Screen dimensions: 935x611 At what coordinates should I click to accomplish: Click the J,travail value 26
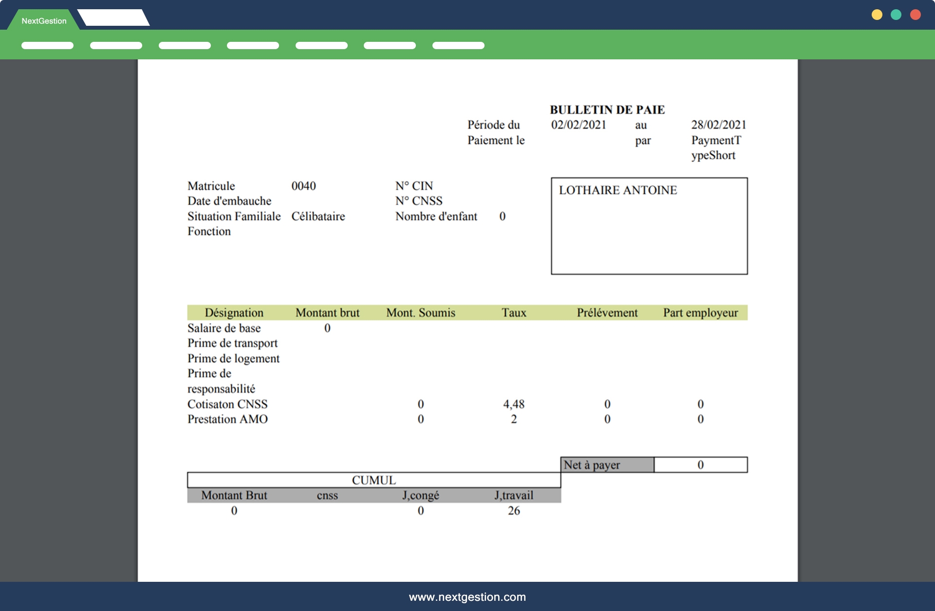click(x=513, y=510)
